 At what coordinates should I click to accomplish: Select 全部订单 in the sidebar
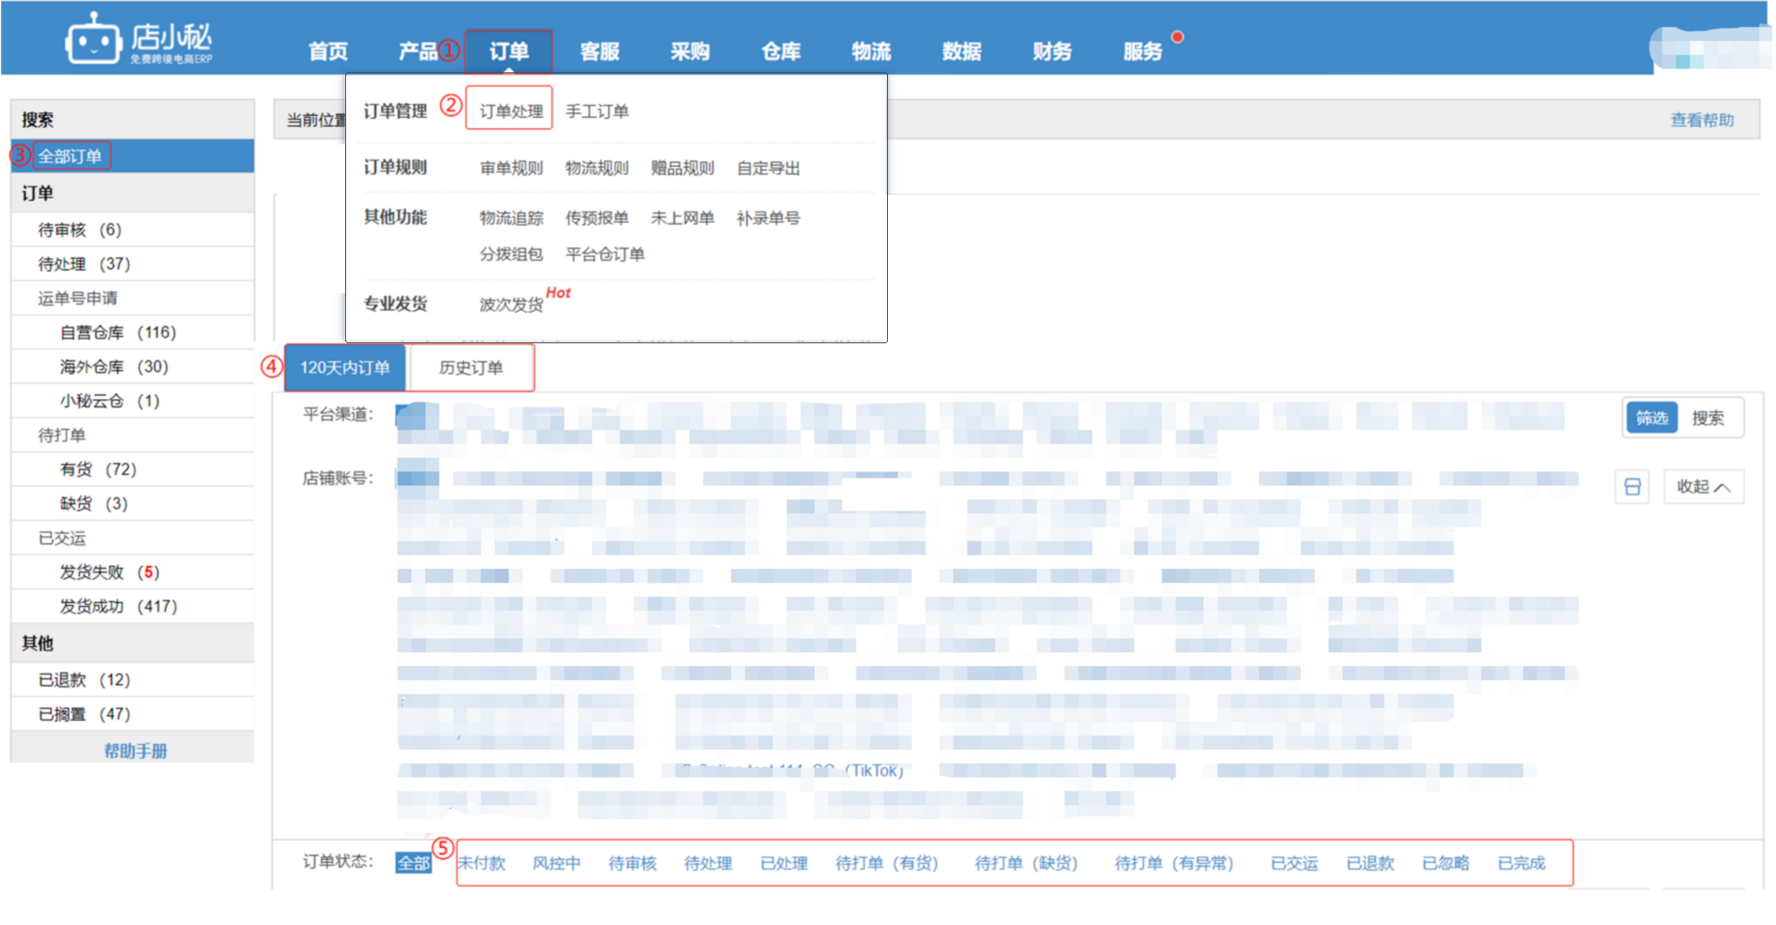[70, 156]
